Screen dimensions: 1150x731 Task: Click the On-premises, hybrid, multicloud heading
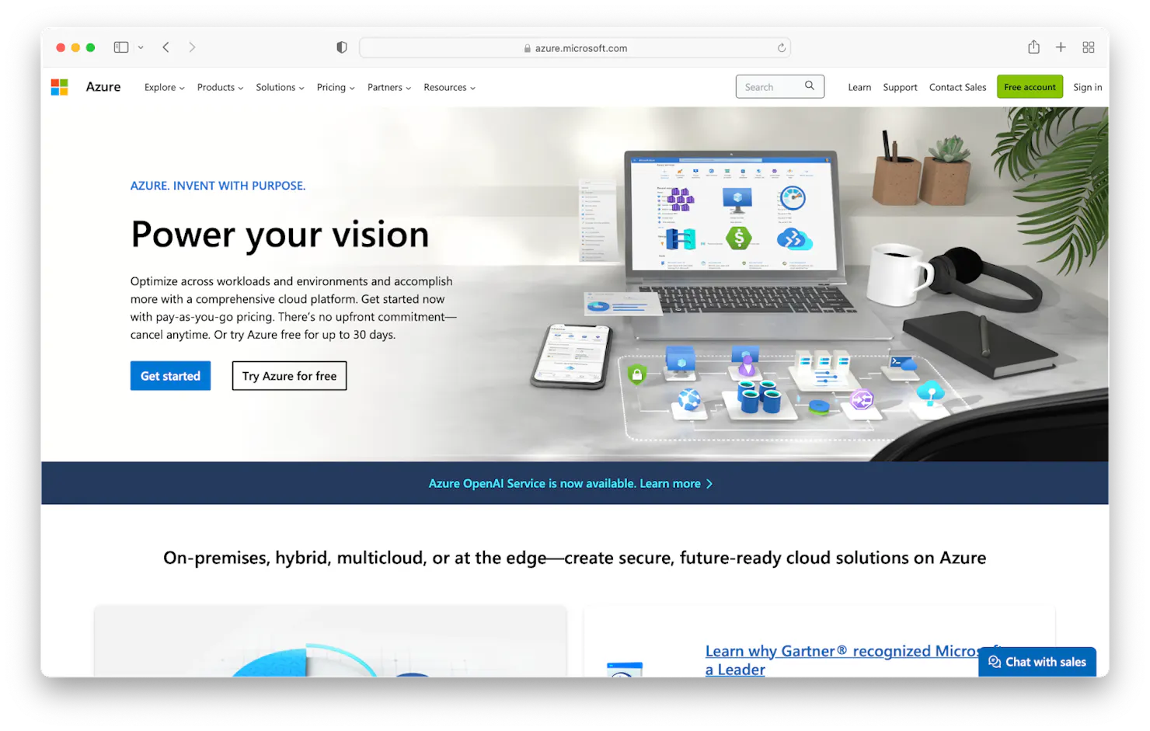pos(575,559)
